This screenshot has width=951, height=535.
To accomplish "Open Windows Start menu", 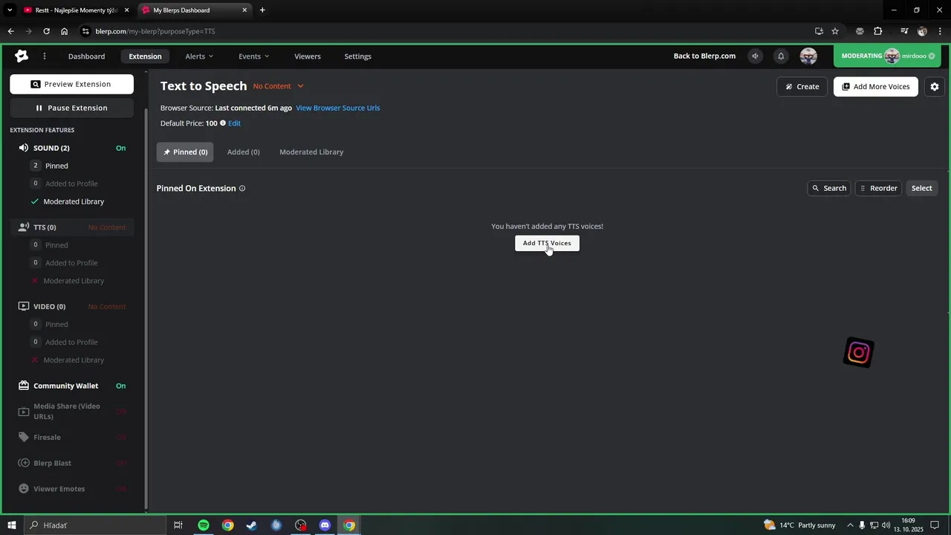I will 12,525.
